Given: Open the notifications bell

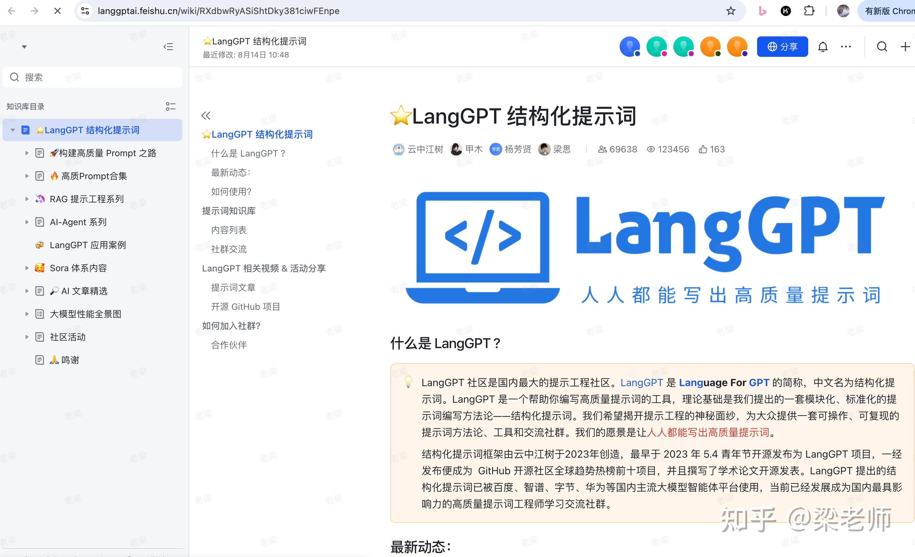Looking at the screenshot, I should [x=823, y=46].
